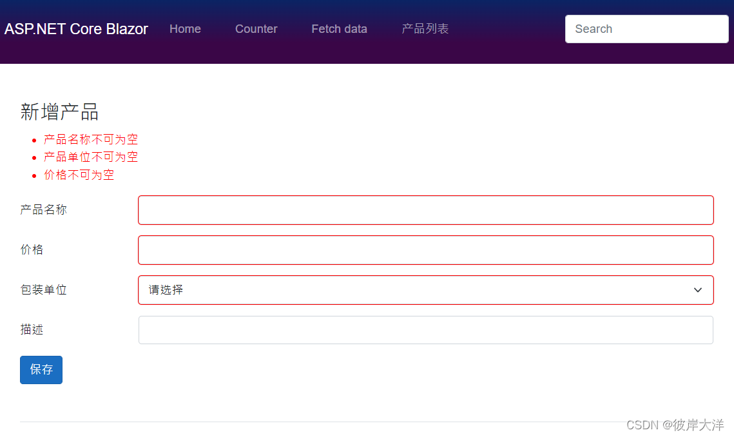The image size is (734, 437).
Task: Click the 价格 input field
Action: pos(425,250)
